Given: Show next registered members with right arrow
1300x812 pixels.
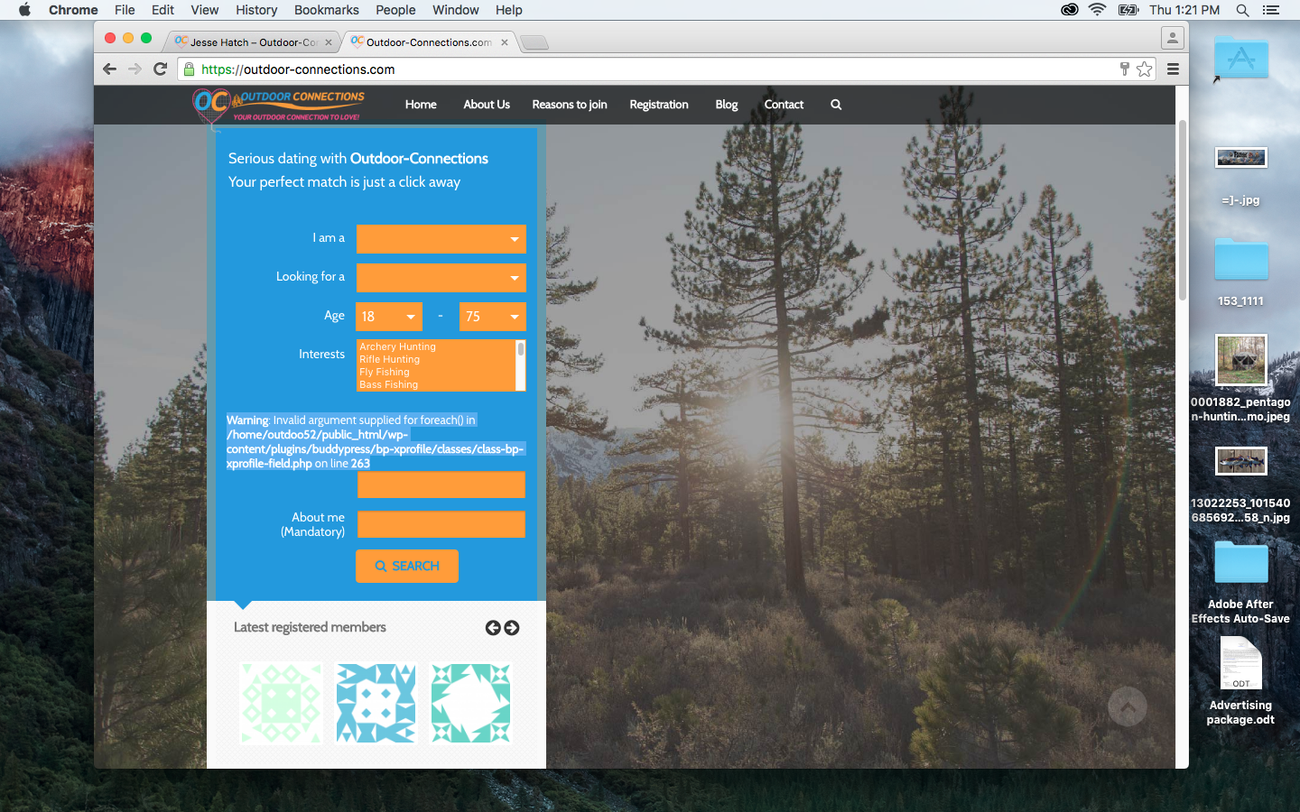Looking at the screenshot, I should point(512,628).
